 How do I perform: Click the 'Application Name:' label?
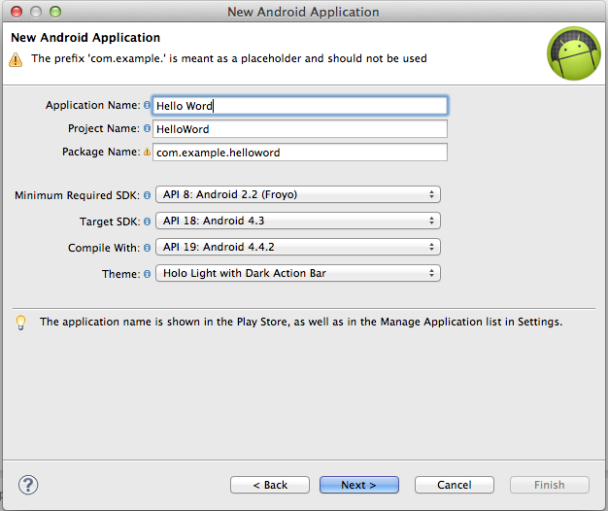[x=92, y=105]
